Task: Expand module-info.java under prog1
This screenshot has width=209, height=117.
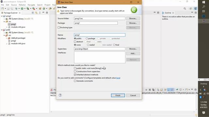Action: point(7,27)
